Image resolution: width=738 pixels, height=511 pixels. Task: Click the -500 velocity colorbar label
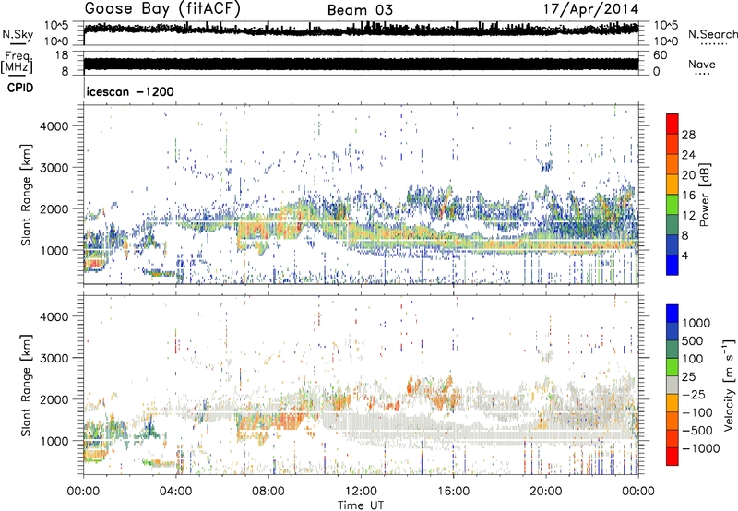point(697,430)
